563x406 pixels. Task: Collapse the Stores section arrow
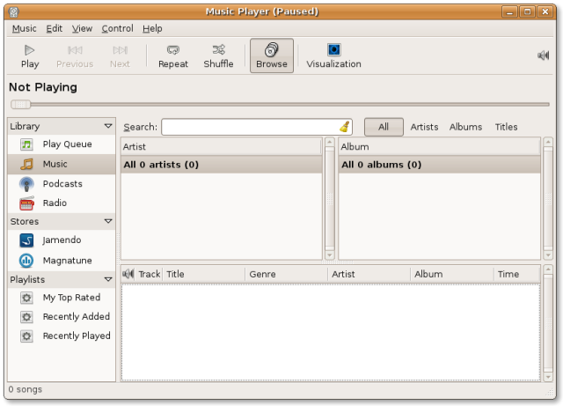pyautogui.click(x=108, y=221)
